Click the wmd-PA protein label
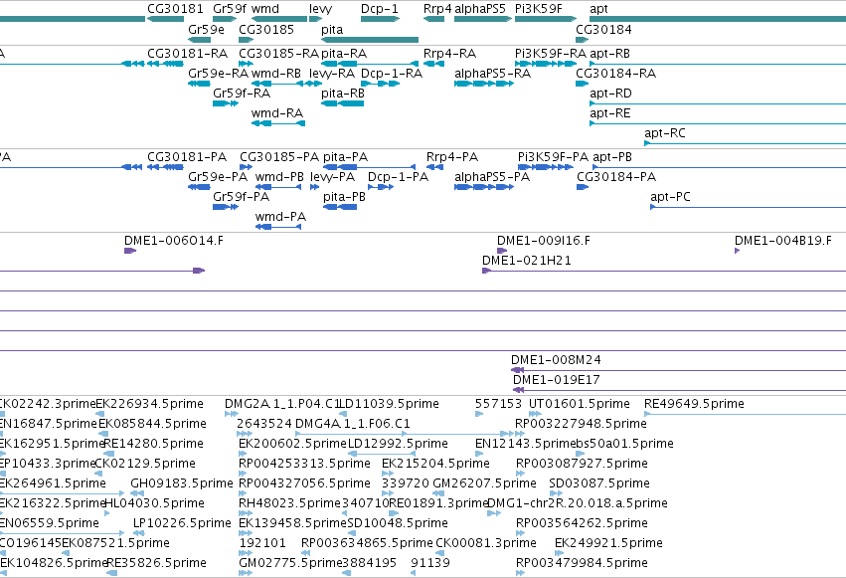Image resolution: width=846 pixels, height=578 pixels. [280, 217]
